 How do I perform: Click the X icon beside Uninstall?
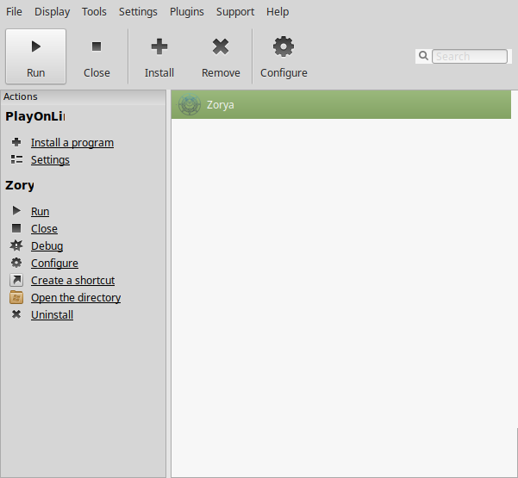pos(16,314)
